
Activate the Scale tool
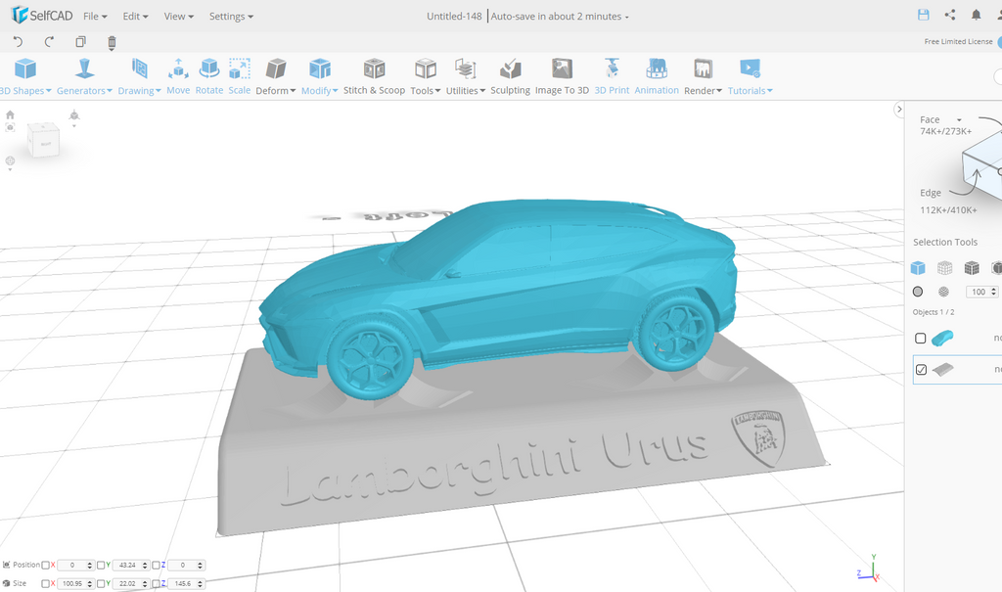(x=240, y=76)
